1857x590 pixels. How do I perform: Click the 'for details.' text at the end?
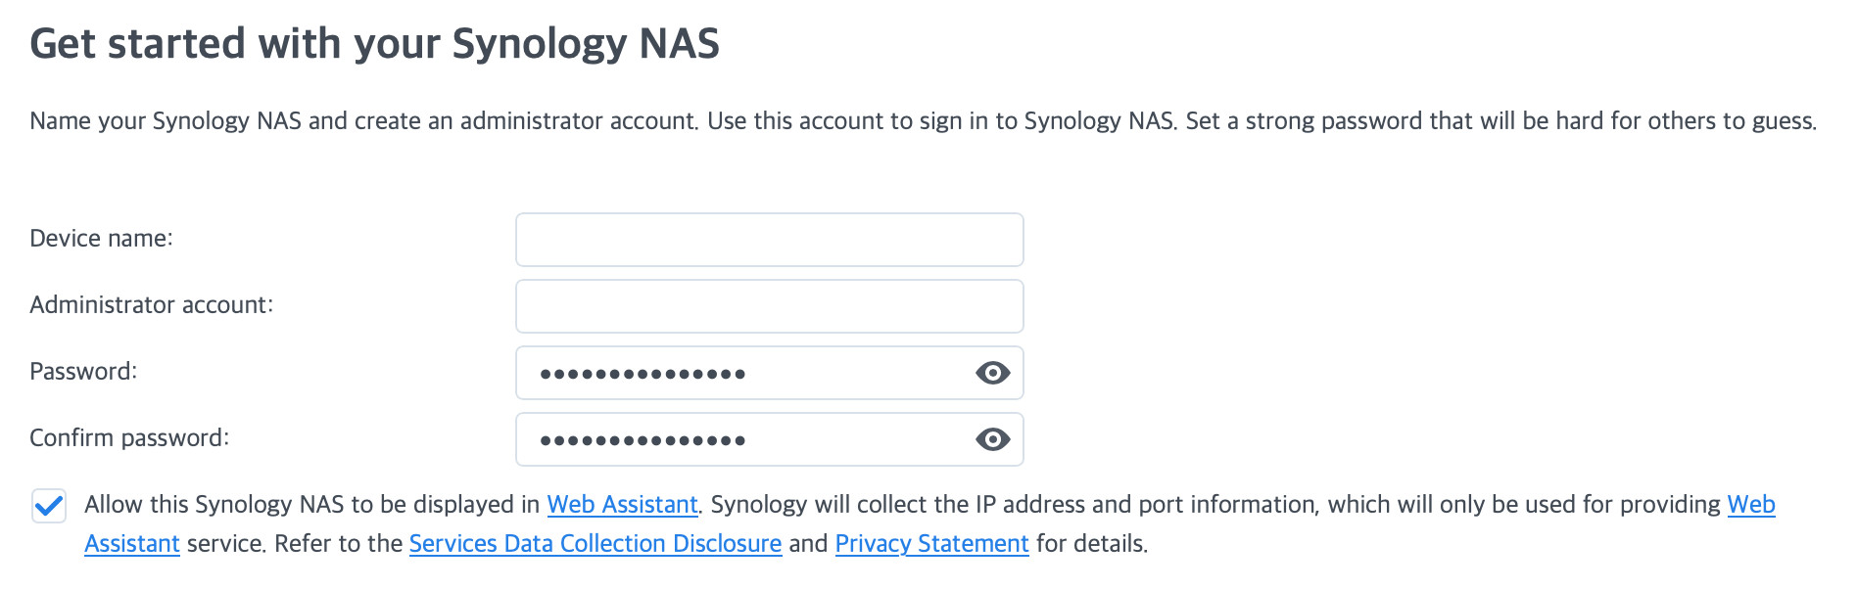[x=1092, y=544]
